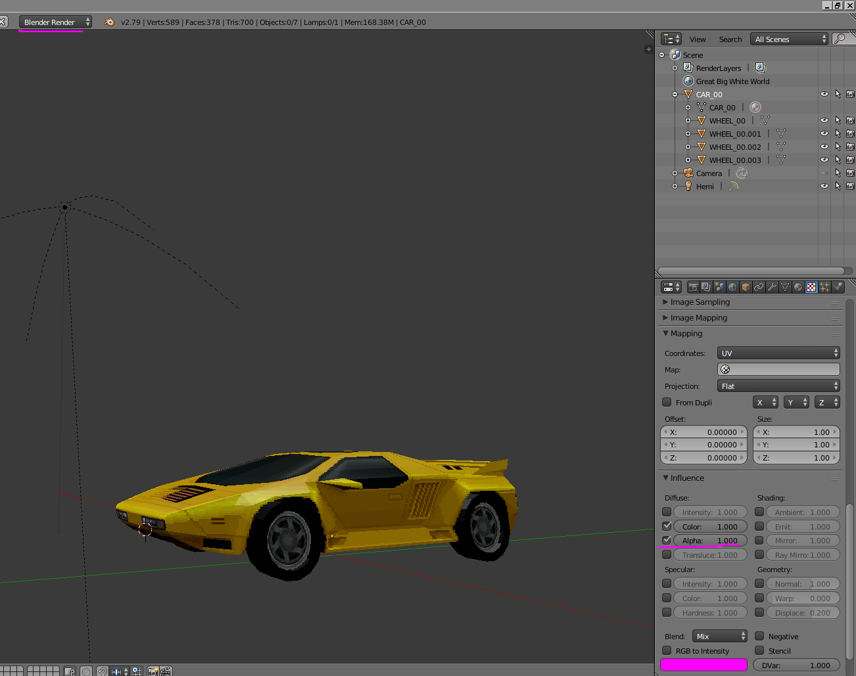
Task: Click the Physics properties tab
Action: [x=838, y=287]
